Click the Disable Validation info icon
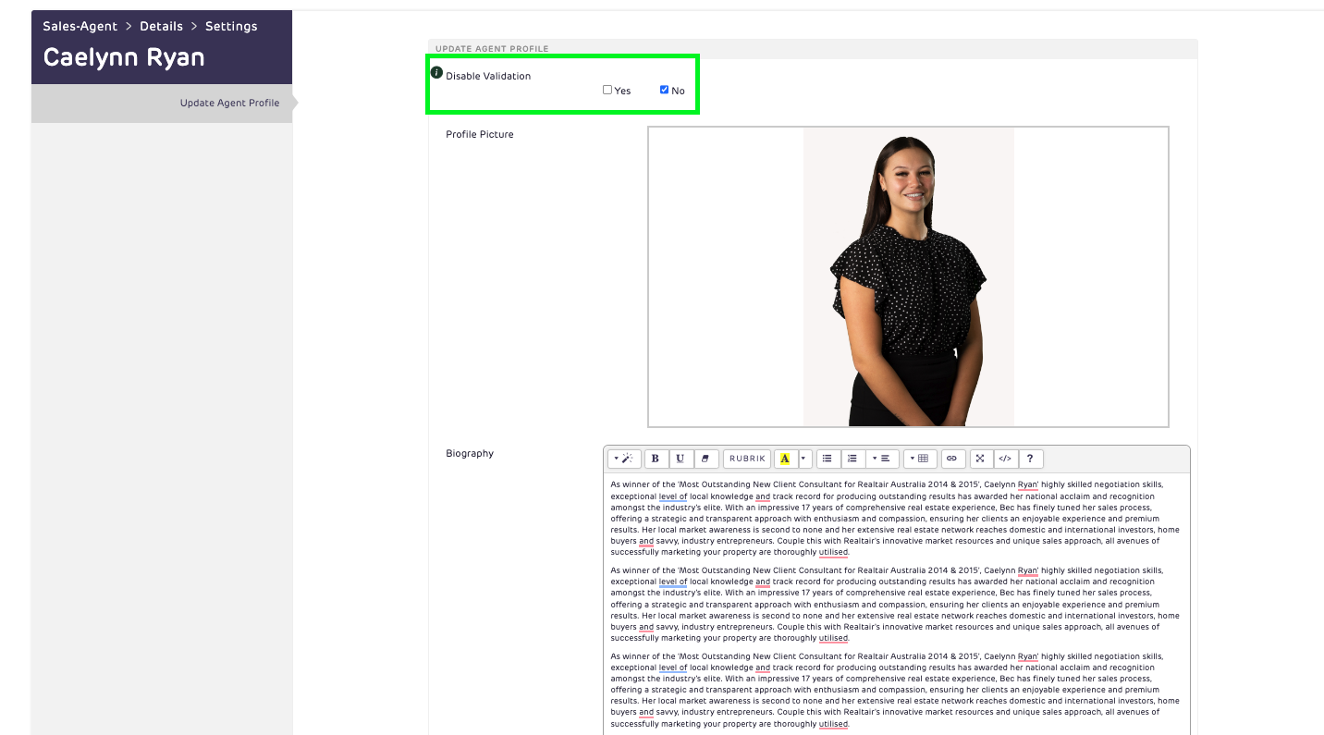 [x=437, y=73]
